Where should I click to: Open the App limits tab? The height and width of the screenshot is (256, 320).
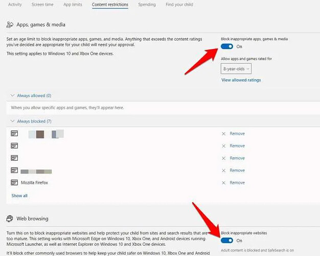(x=73, y=5)
